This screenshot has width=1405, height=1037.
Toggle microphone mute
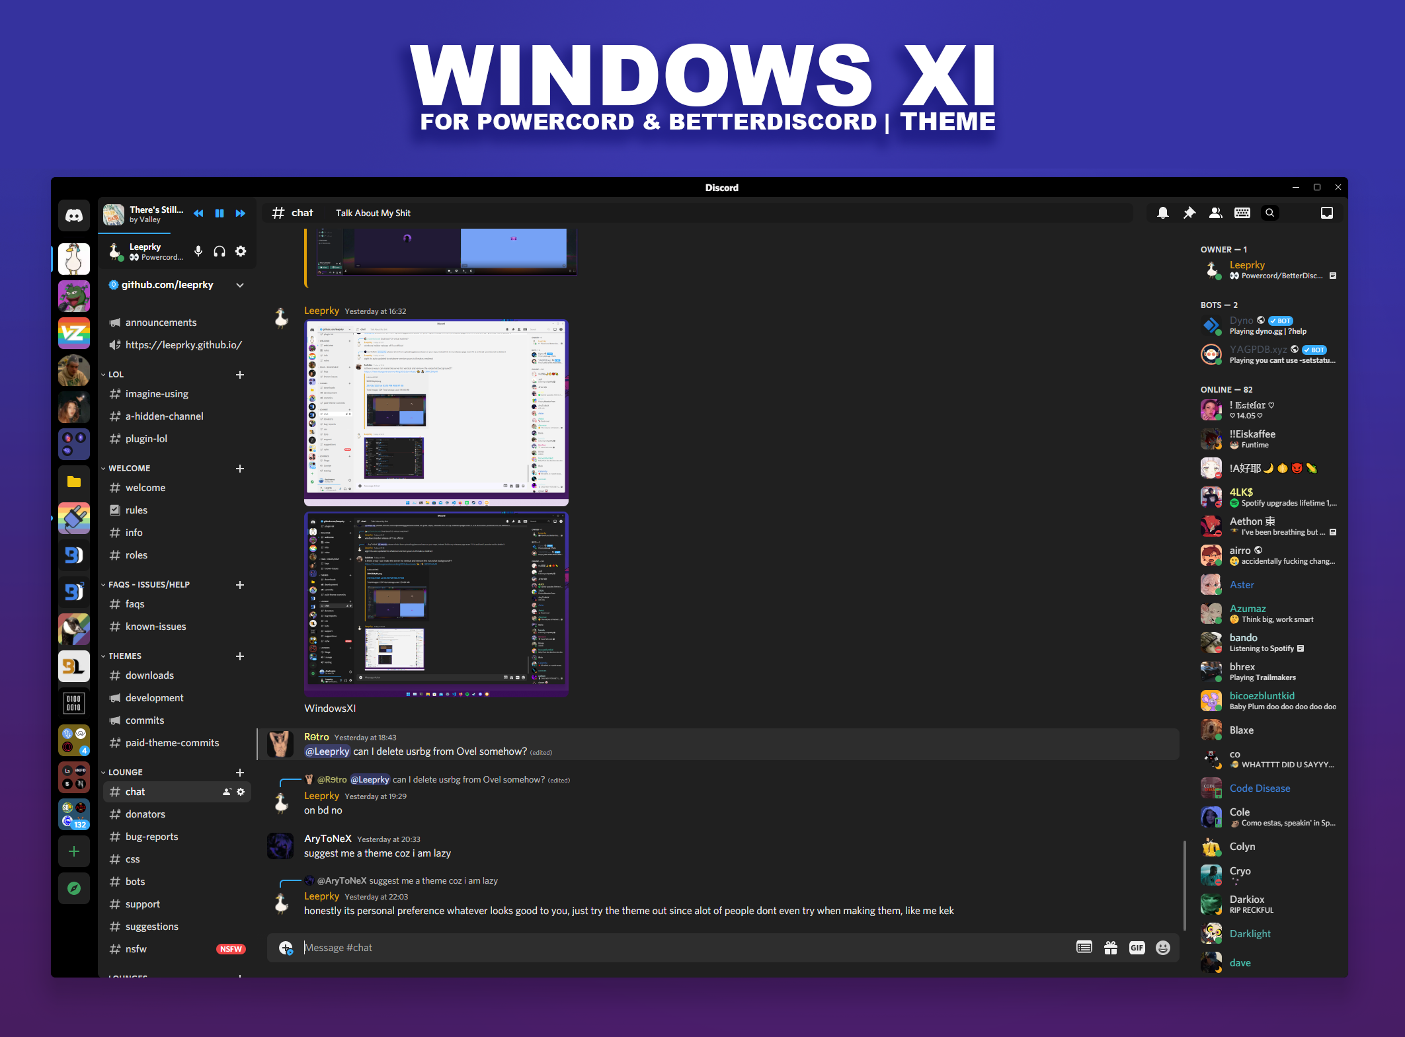tap(198, 251)
